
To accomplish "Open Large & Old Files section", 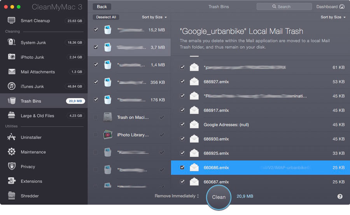I will coord(44,115).
